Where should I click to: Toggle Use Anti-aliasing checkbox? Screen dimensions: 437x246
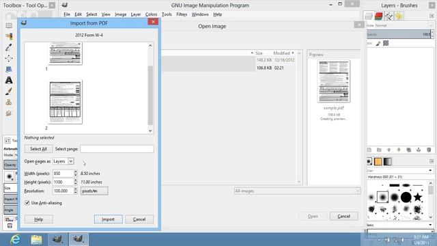[27, 203]
